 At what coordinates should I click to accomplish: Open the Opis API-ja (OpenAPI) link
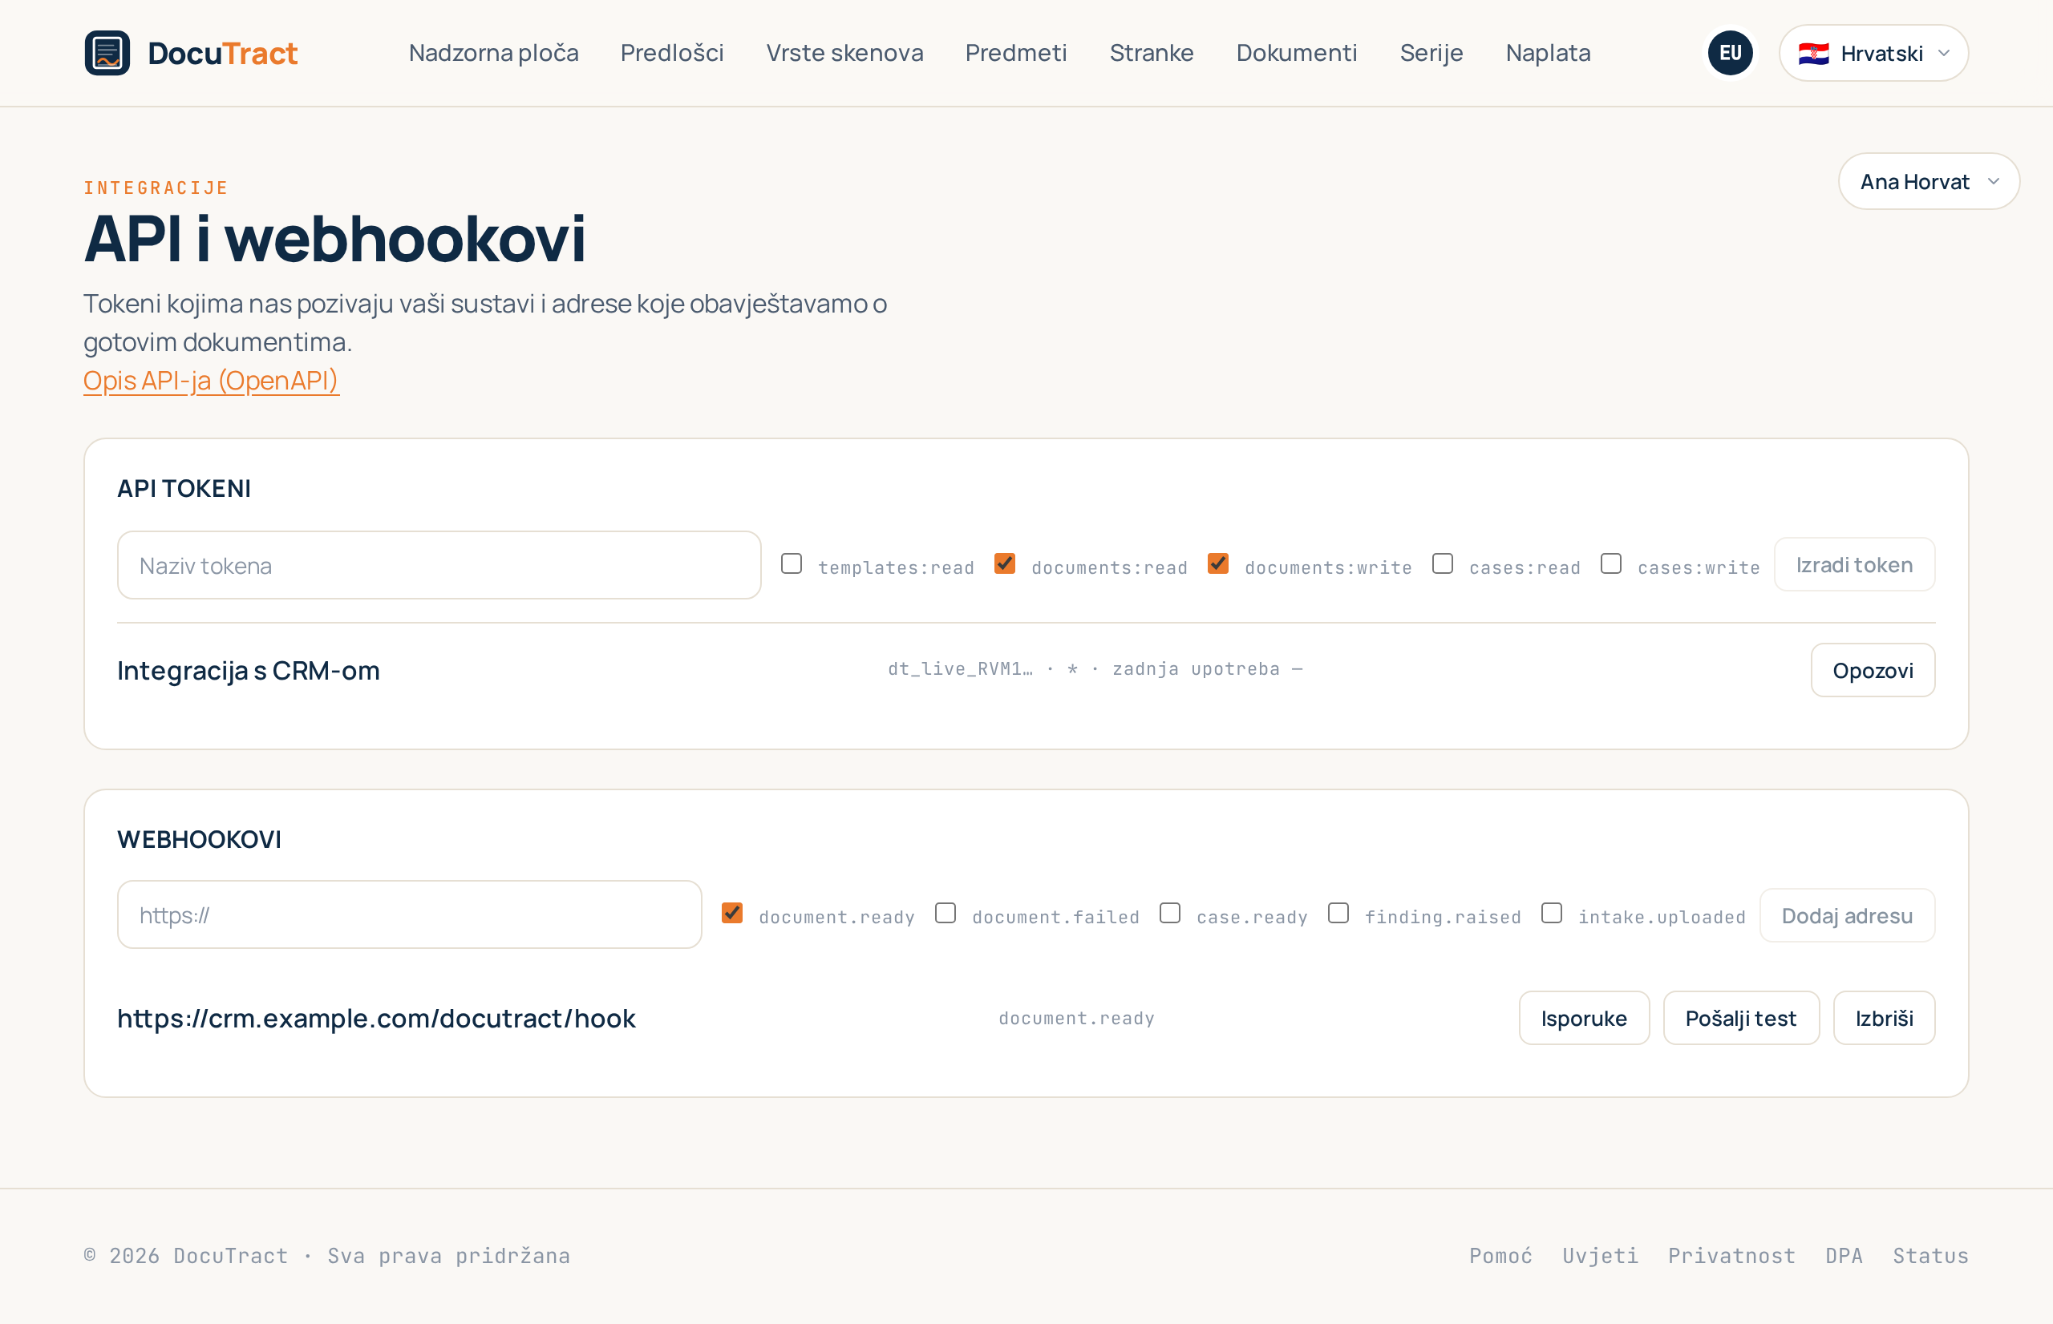(x=211, y=380)
